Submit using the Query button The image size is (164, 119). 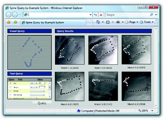click(42, 103)
